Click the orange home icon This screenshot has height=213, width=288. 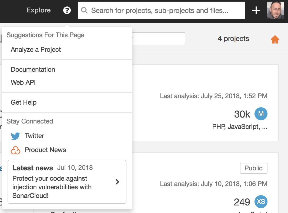tap(275, 40)
